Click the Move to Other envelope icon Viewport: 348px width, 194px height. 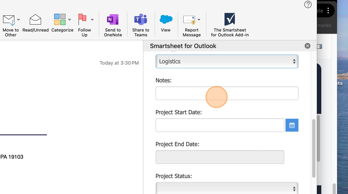coord(9,20)
